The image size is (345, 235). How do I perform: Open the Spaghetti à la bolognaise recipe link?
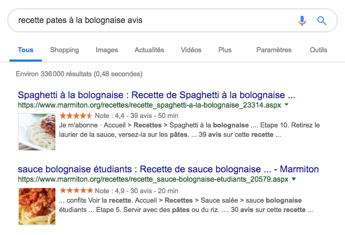tap(156, 95)
